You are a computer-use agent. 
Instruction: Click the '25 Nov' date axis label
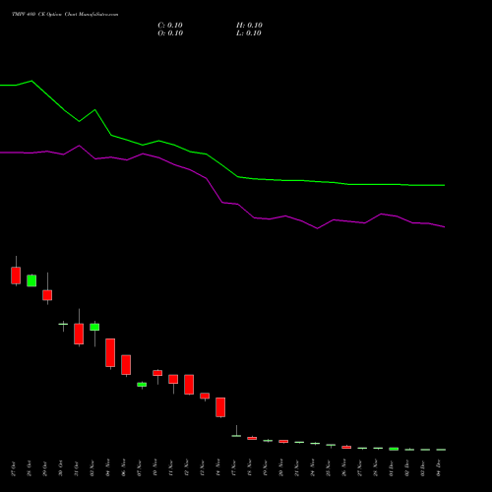[329, 468]
